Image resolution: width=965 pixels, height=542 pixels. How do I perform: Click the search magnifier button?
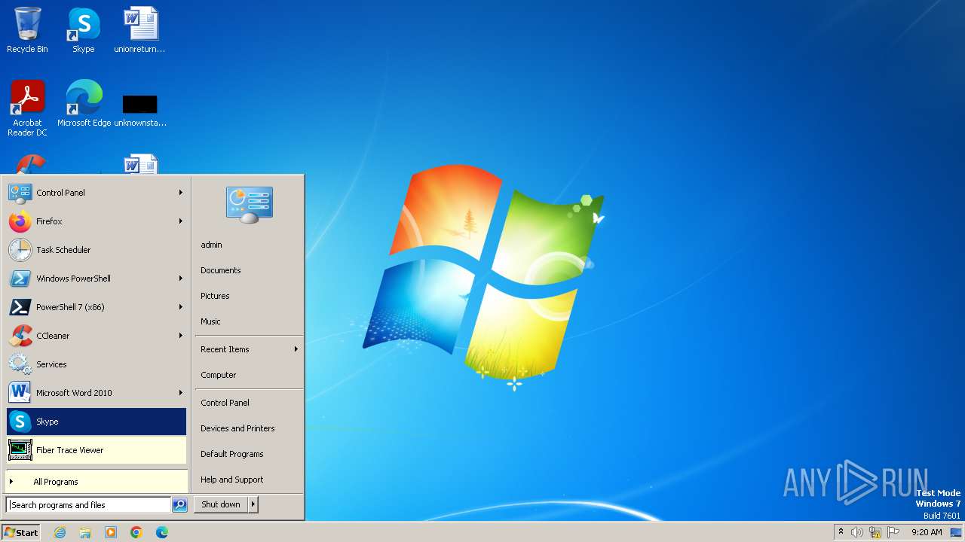(179, 505)
